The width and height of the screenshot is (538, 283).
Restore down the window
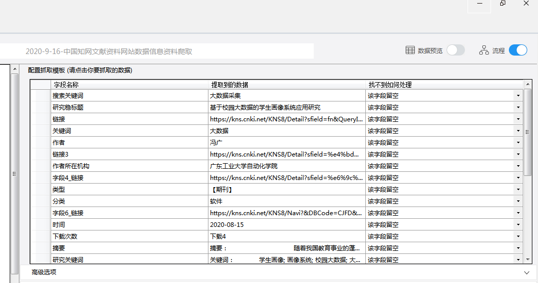tap(503, 4)
